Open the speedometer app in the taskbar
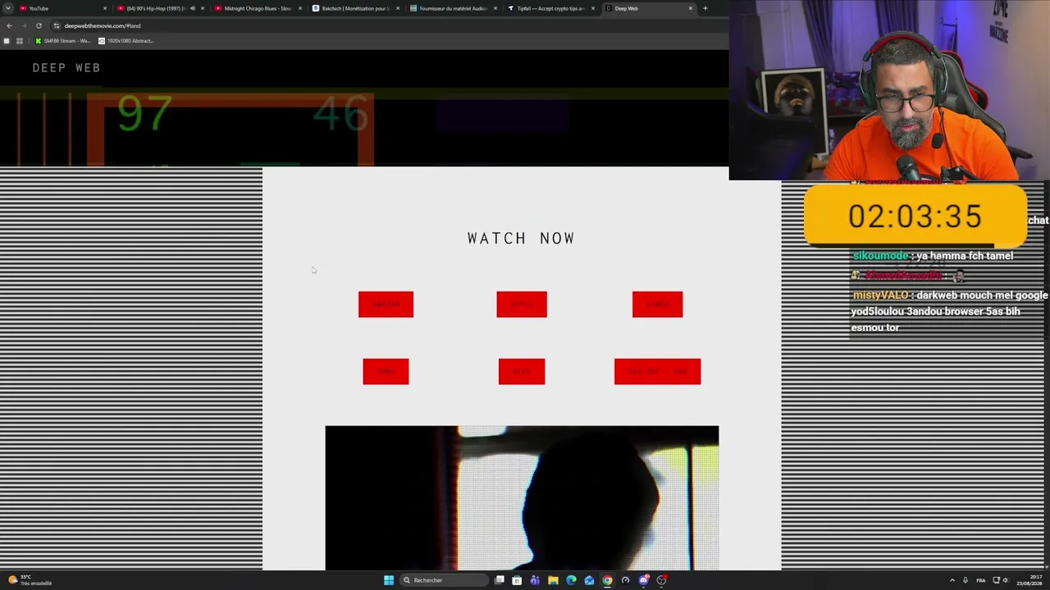Screen dimensions: 1050x590 [625, 580]
